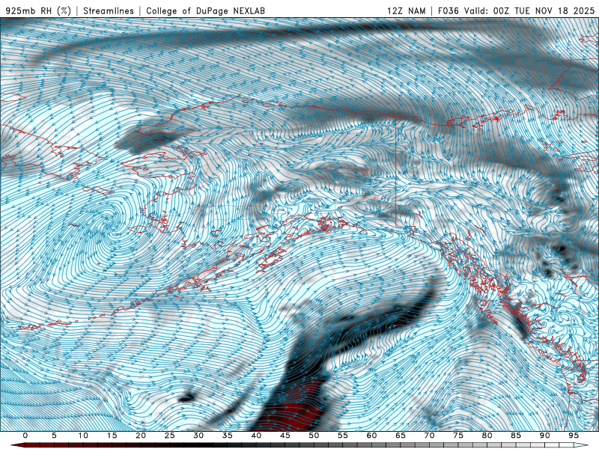This screenshot has height=449, width=599.
Task: Click "College of DuPage NEXLAB" header text
Action: [x=205, y=10]
